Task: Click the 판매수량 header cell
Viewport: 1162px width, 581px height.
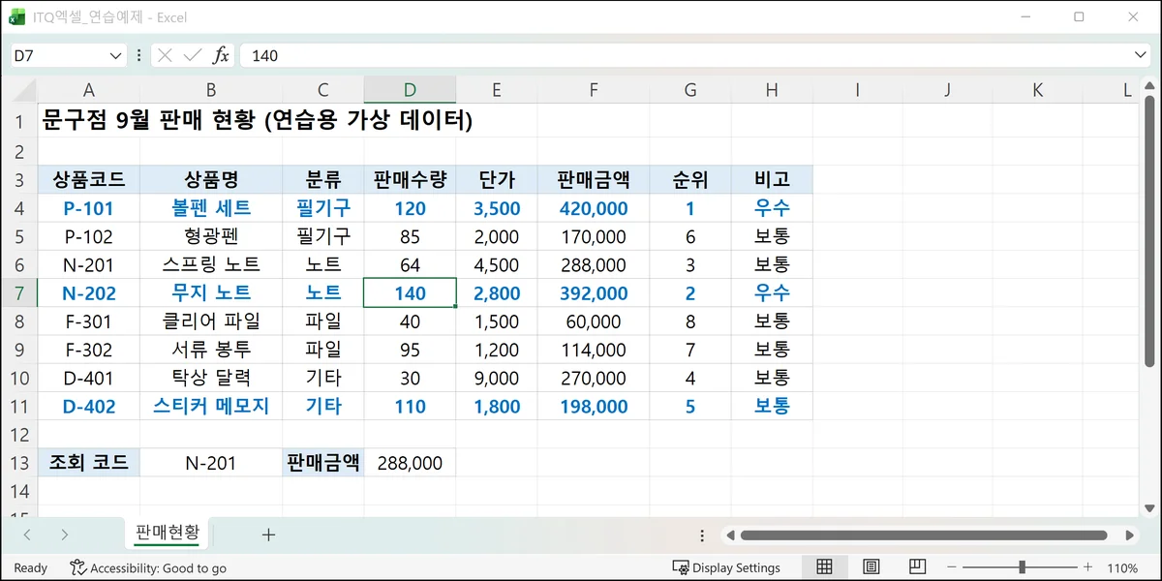Action: coord(411,179)
